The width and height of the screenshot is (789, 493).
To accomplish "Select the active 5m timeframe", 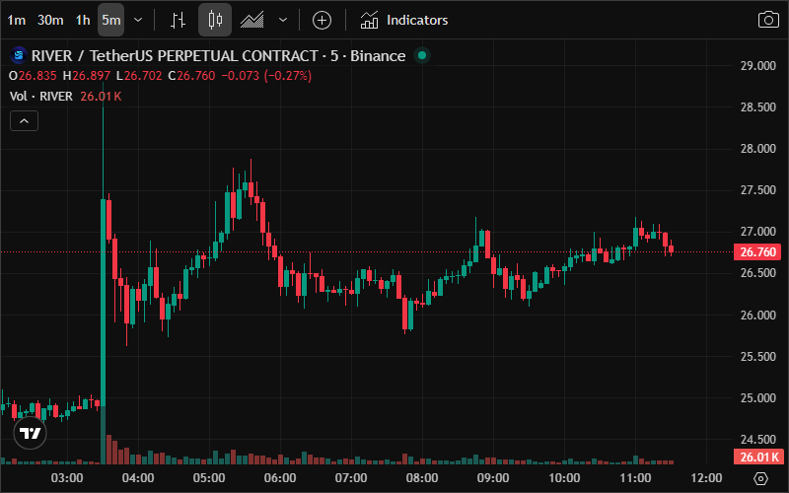I will point(110,20).
